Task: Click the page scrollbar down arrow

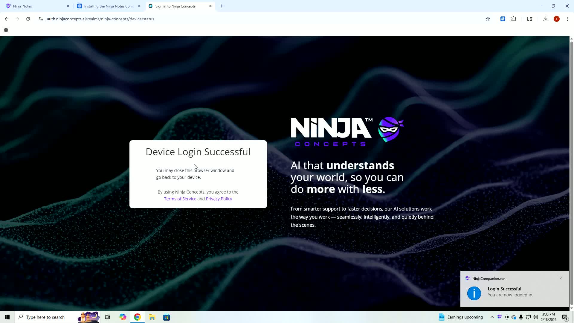Action: (572, 308)
